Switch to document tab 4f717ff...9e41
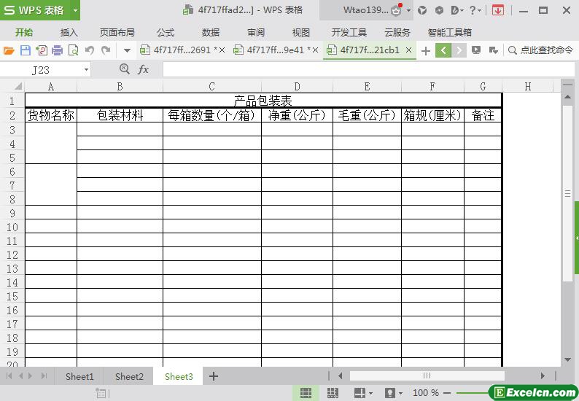The image size is (579, 401). pos(275,50)
